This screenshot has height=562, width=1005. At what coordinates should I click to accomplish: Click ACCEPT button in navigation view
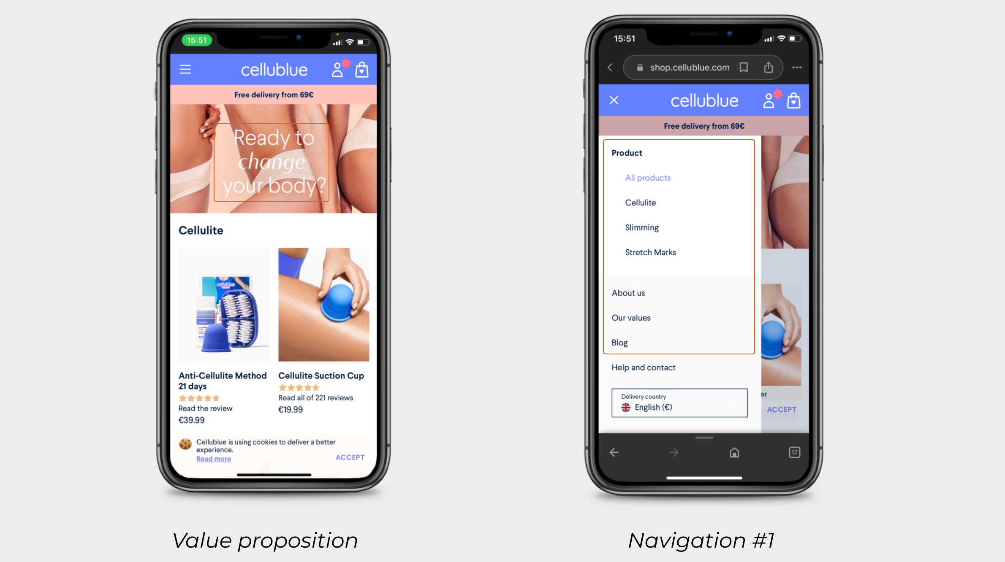click(782, 410)
